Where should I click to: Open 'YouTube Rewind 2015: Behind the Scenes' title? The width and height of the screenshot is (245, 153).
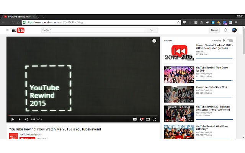[213, 108]
